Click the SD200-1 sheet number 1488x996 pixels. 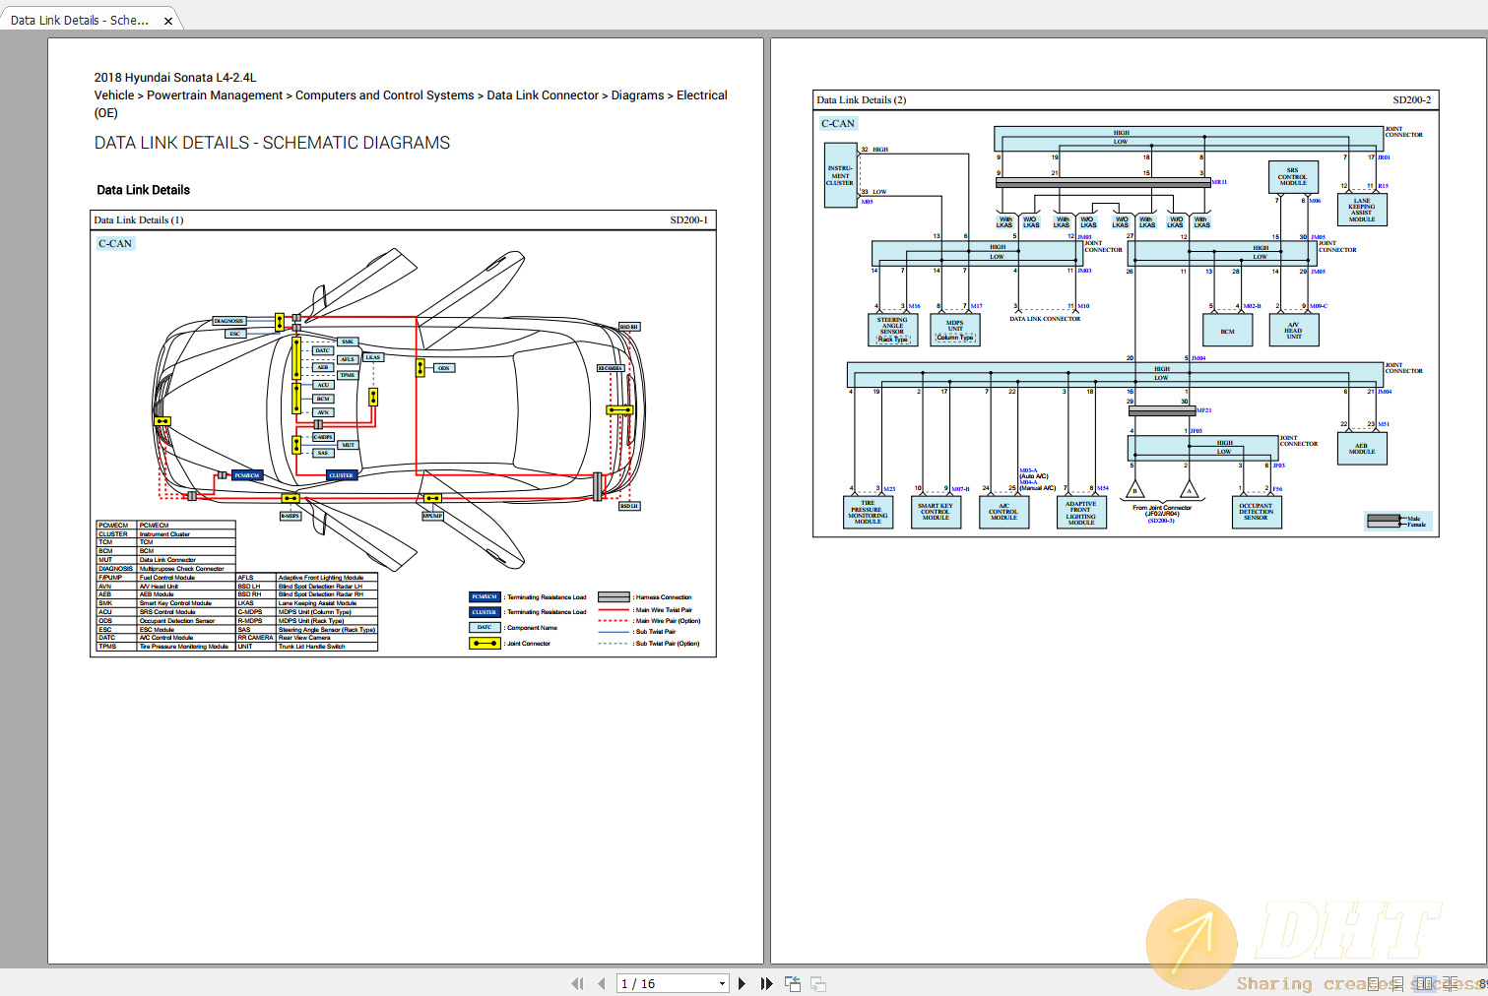[x=688, y=219]
